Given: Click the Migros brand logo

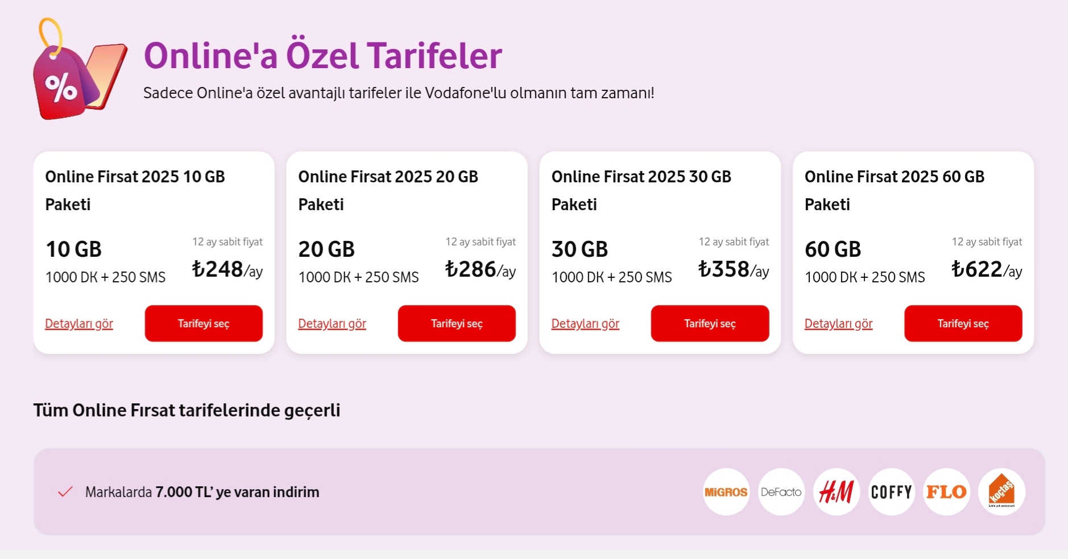Looking at the screenshot, I should (726, 492).
